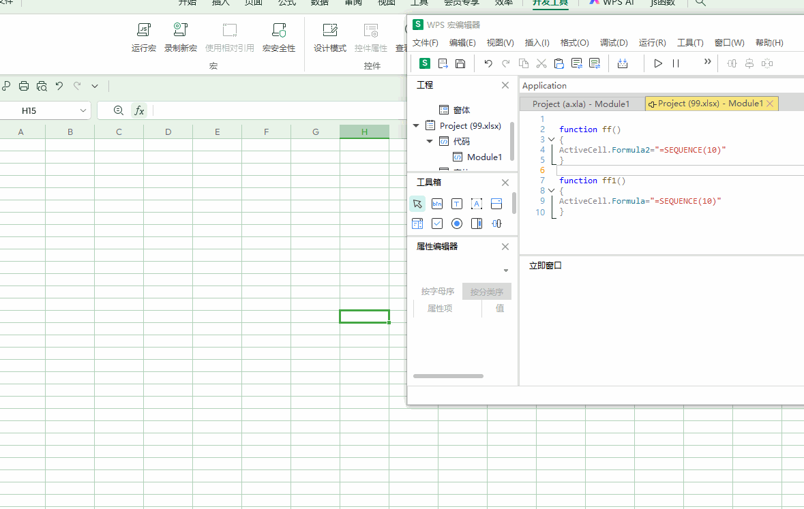The width and height of the screenshot is (804, 509).
Task: Select the label control in toolbox
Action: 477,204
